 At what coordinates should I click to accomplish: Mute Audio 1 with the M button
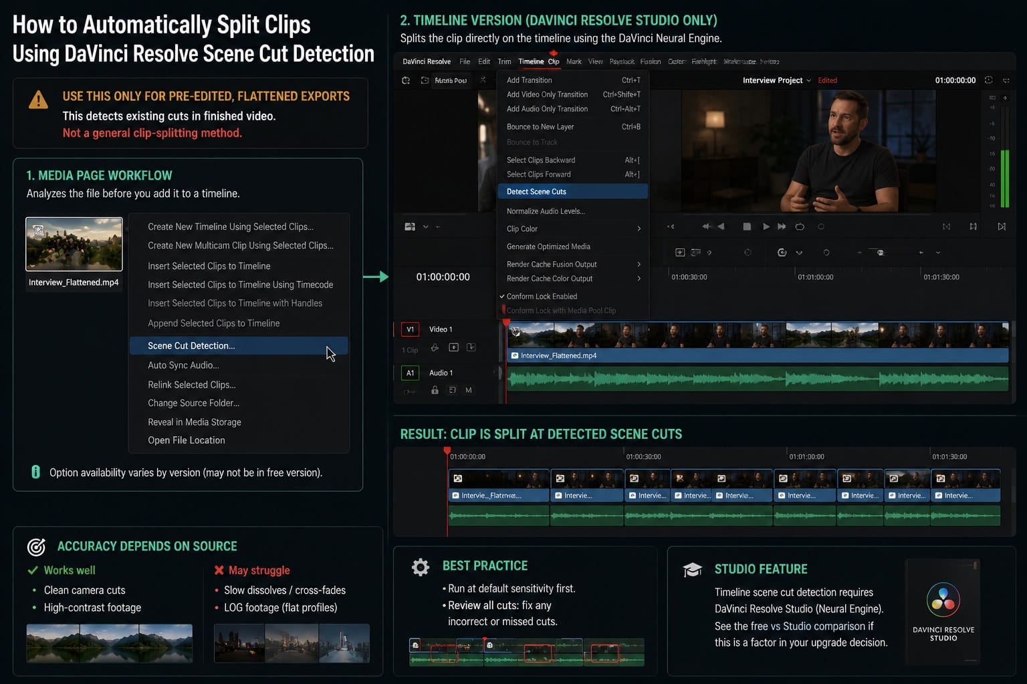coord(469,390)
